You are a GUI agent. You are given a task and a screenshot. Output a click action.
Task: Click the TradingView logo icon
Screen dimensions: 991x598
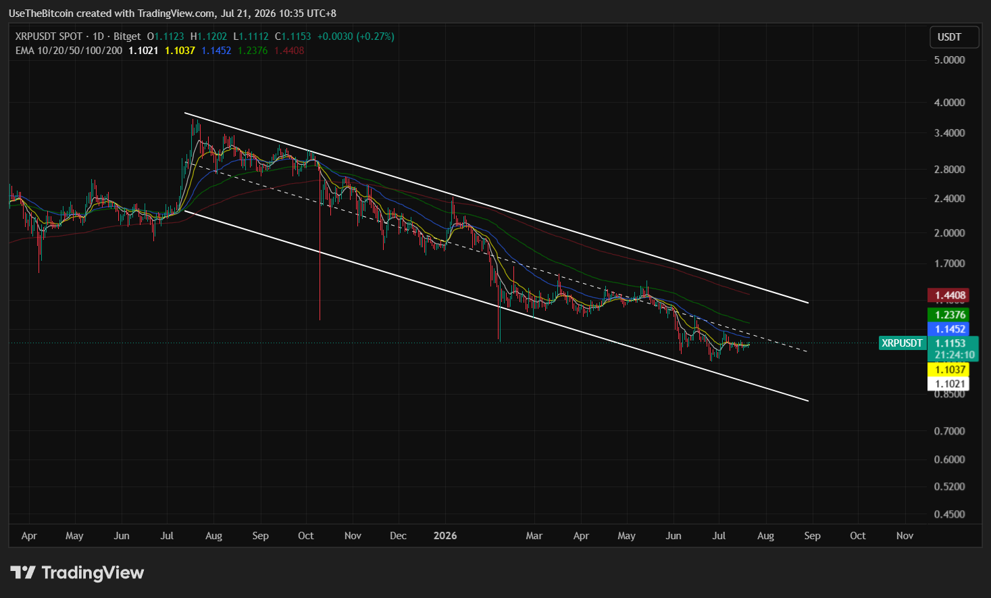tap(23, 573)
